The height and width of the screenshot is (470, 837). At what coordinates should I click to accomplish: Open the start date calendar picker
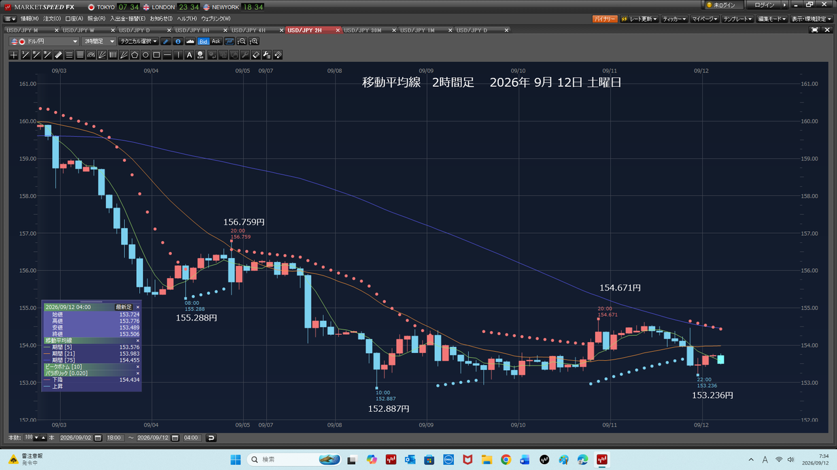(97, 438)
